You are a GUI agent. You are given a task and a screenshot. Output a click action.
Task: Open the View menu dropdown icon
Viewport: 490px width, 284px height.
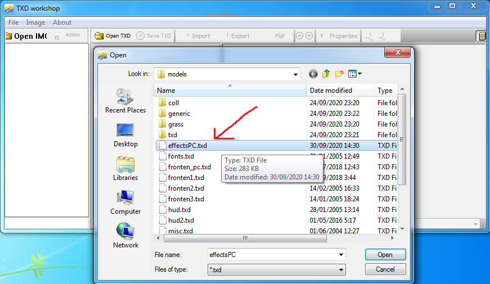354,74
